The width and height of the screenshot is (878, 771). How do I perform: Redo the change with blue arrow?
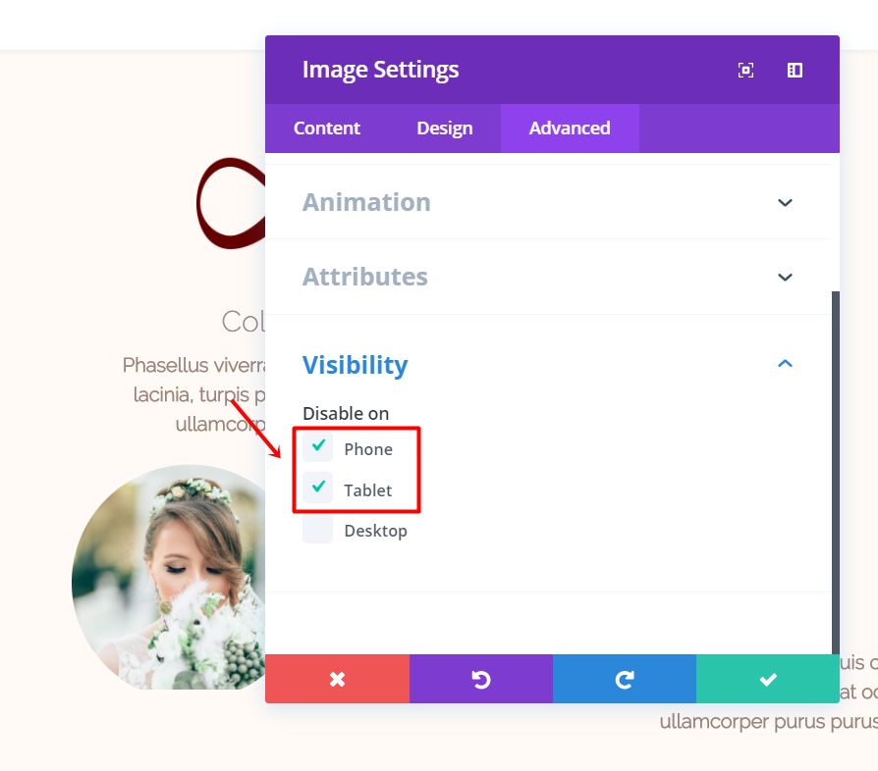[x=625, y=679]
